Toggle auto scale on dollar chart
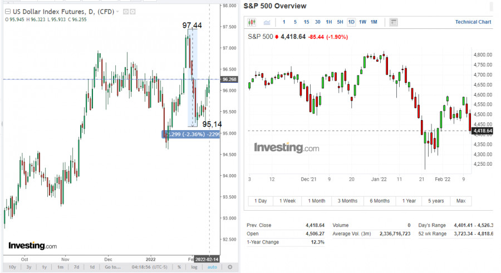Screen dimensions: 501x273 [212, 267]
